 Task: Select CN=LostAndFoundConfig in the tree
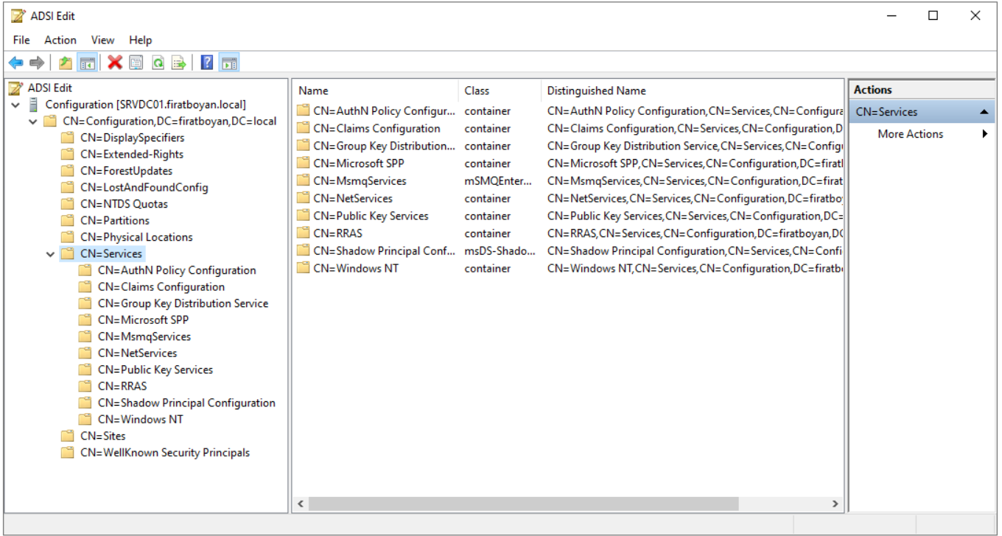pos(144,188)
